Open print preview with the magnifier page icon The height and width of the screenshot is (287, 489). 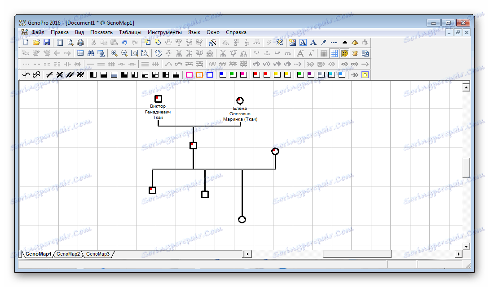pyautogui.click(x=70, y=42)
